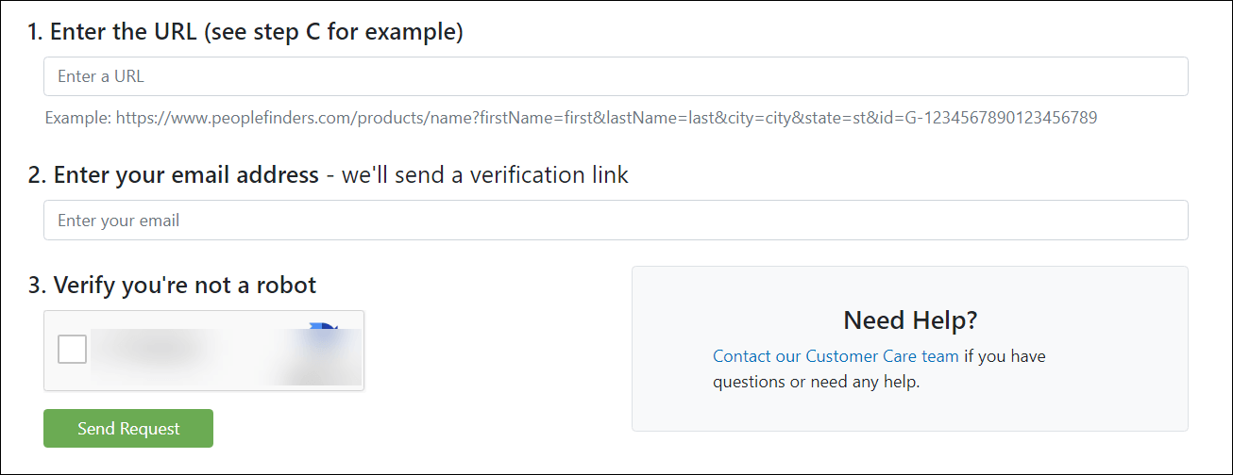Click the word "Example:" below the URL field
The image size is (1233, 475).
click(78, 118)
